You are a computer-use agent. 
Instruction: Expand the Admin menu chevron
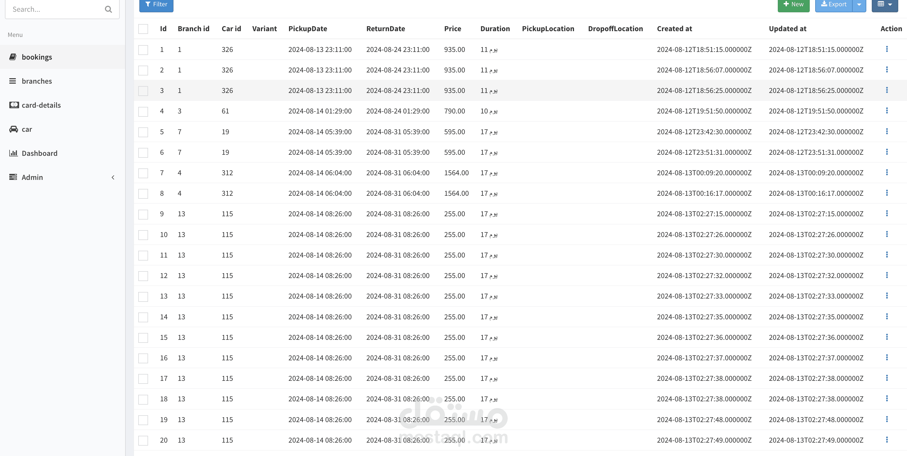click(x=113, y=177)
